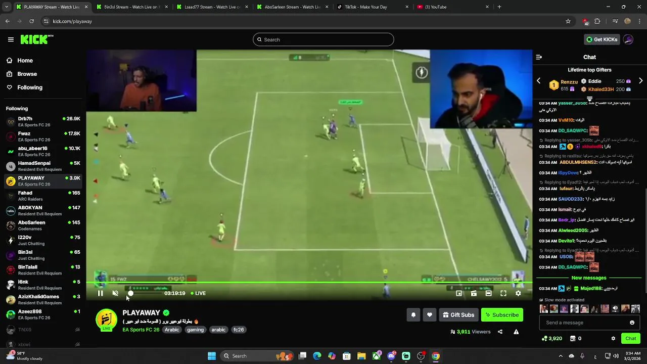Open File Explorer from taskbar
This screenshot has height=364, width=647.
362,356
